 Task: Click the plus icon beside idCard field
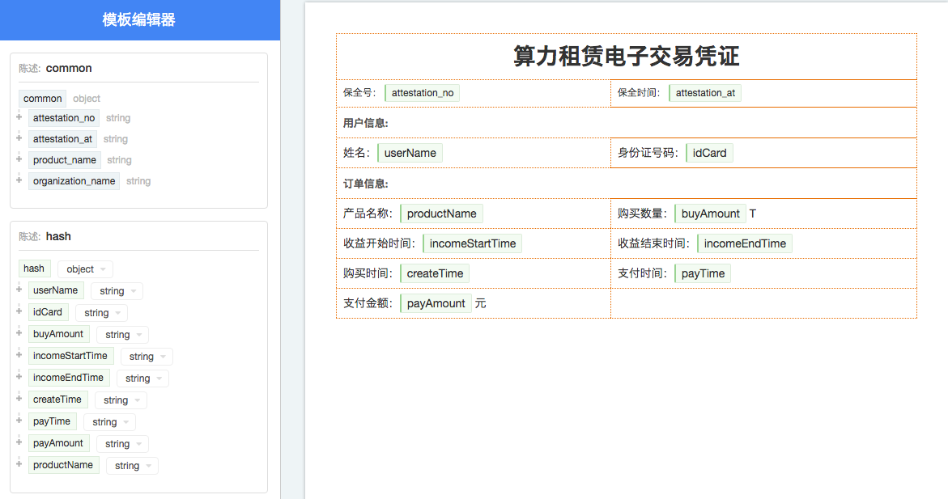[x=19, y=311]
